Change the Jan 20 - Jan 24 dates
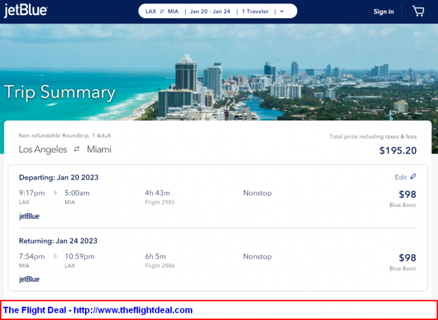The width and height of the screenshot is (438, 320). click(x=210, y=12)
